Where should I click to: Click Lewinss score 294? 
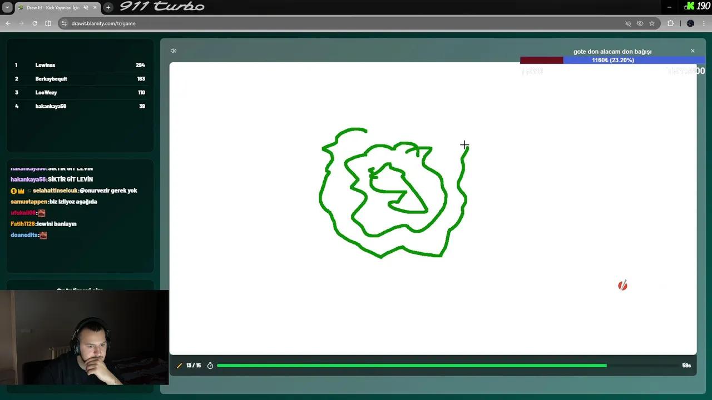click(x=140, y=65)
